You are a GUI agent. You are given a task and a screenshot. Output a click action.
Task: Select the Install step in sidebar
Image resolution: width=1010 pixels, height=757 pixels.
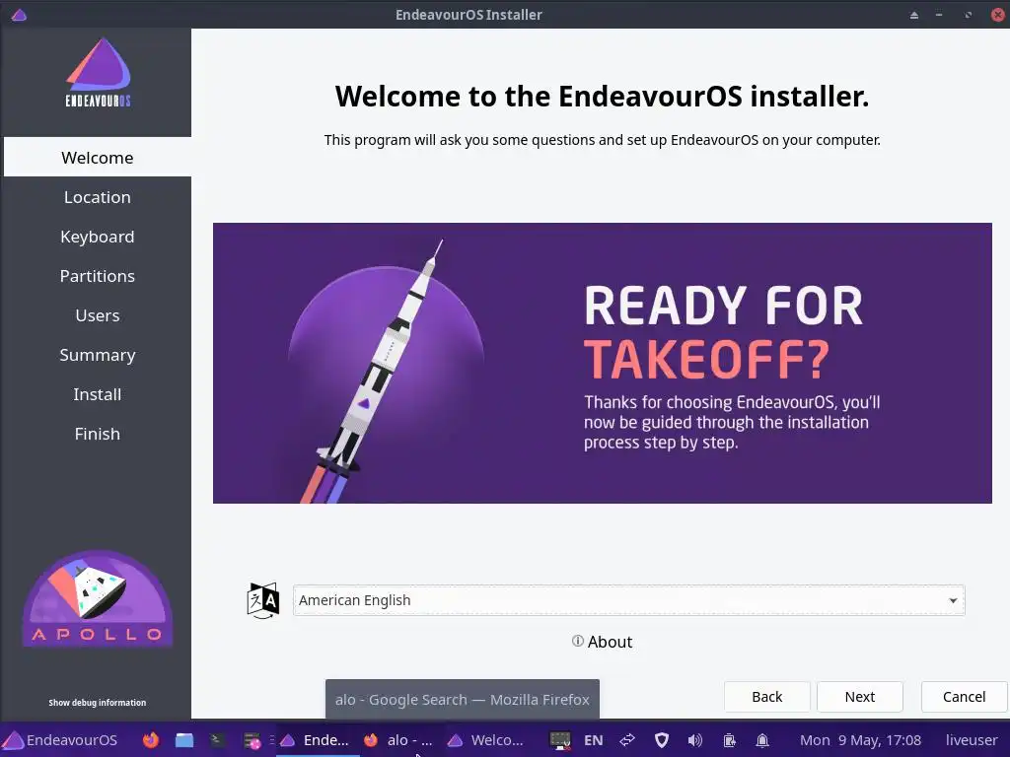98,394
